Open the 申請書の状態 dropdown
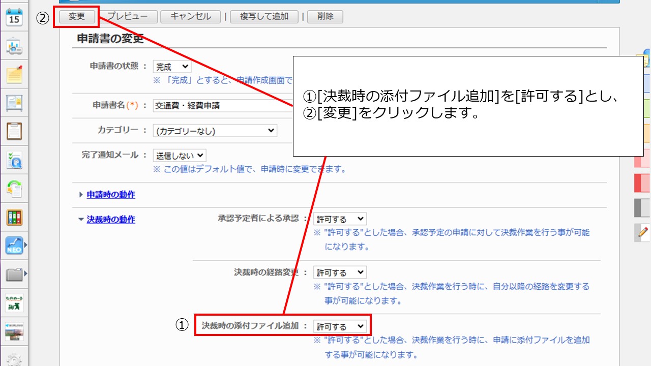The width and height of the screenshot is (651, 366). point(172,67)
